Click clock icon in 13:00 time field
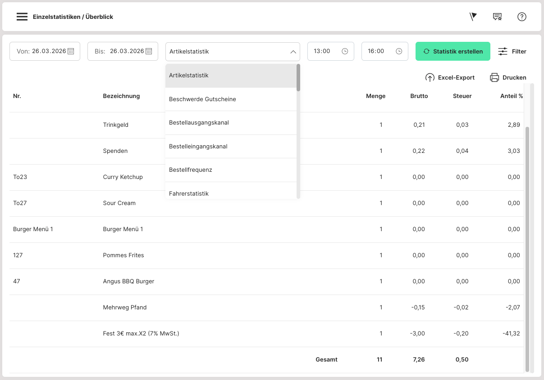 tap(345, 51)
